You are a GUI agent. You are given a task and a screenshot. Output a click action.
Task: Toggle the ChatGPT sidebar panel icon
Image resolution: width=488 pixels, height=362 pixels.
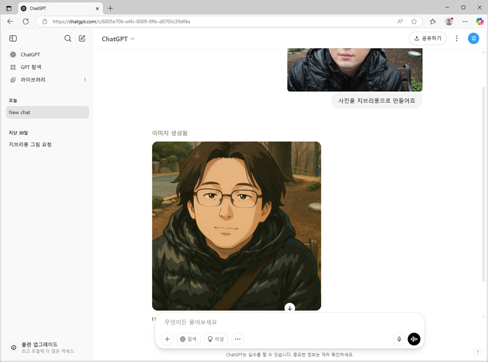(x=13, y=39)
